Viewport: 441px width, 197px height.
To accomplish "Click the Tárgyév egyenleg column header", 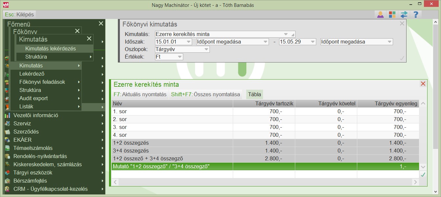I will click(x=388, y=104).
